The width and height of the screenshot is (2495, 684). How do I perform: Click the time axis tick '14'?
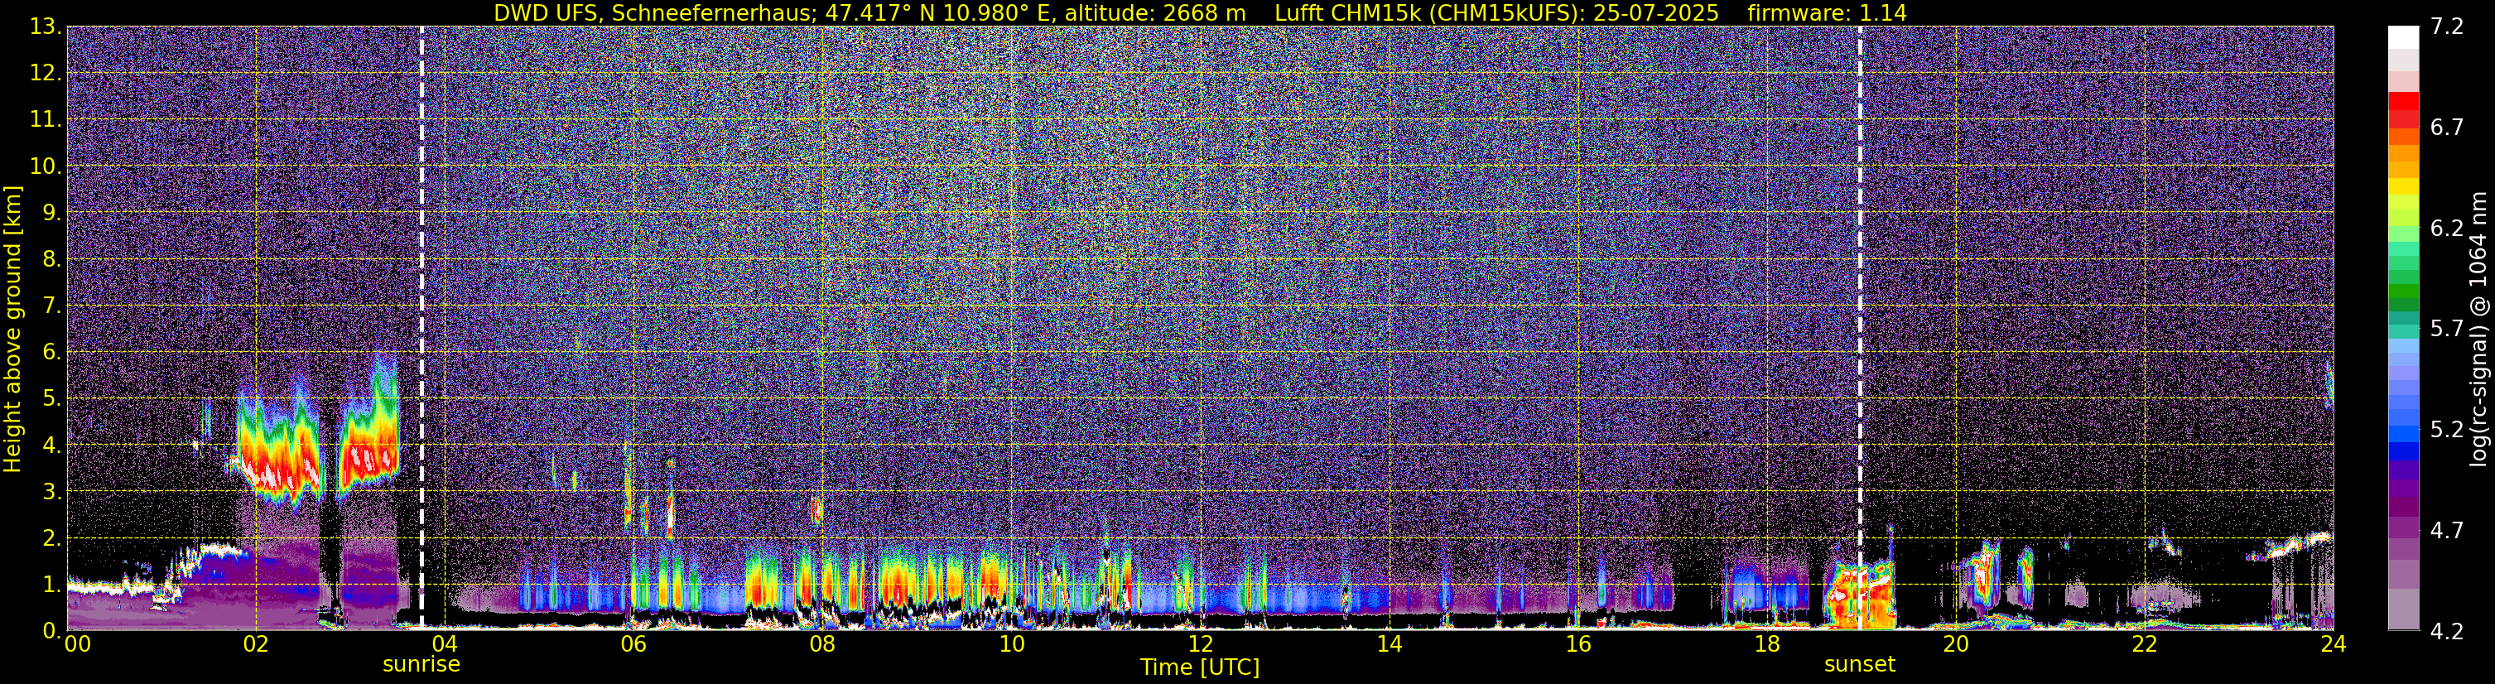coord(1389,644)
